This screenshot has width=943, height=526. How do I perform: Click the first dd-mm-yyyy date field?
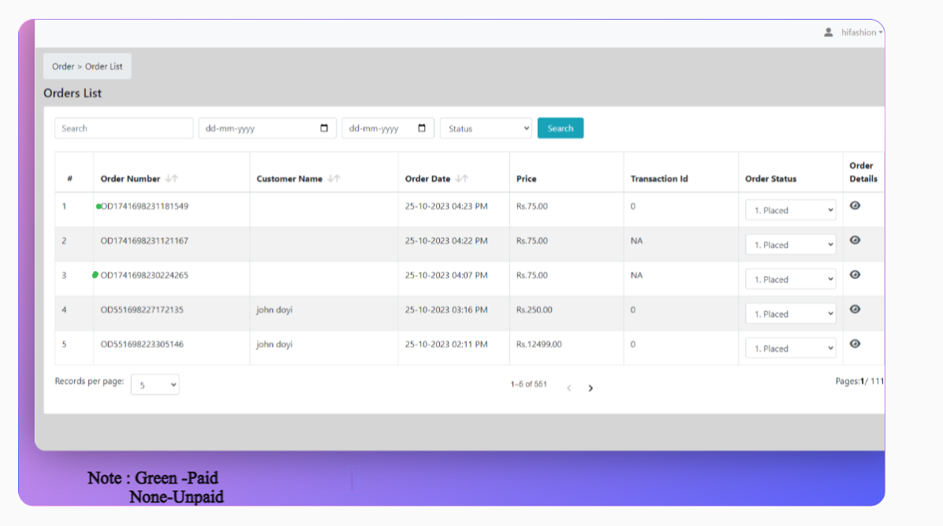[x=267, y=129]
